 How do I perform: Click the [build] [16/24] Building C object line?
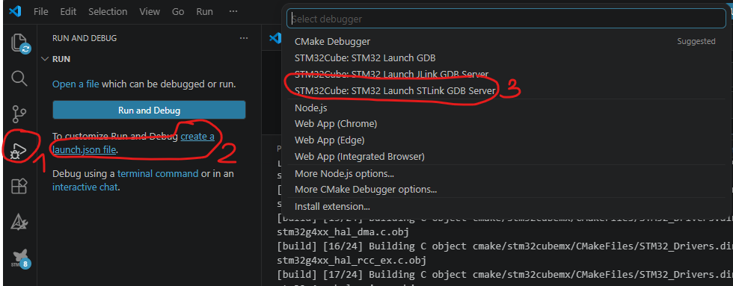pos(505,246)
